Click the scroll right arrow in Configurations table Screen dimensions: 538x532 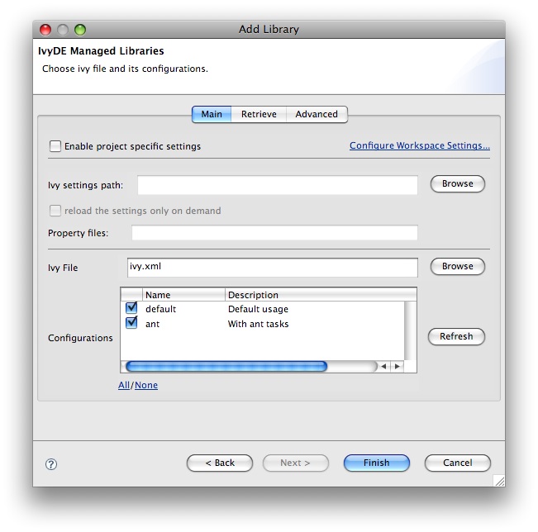tap(397, 366)
